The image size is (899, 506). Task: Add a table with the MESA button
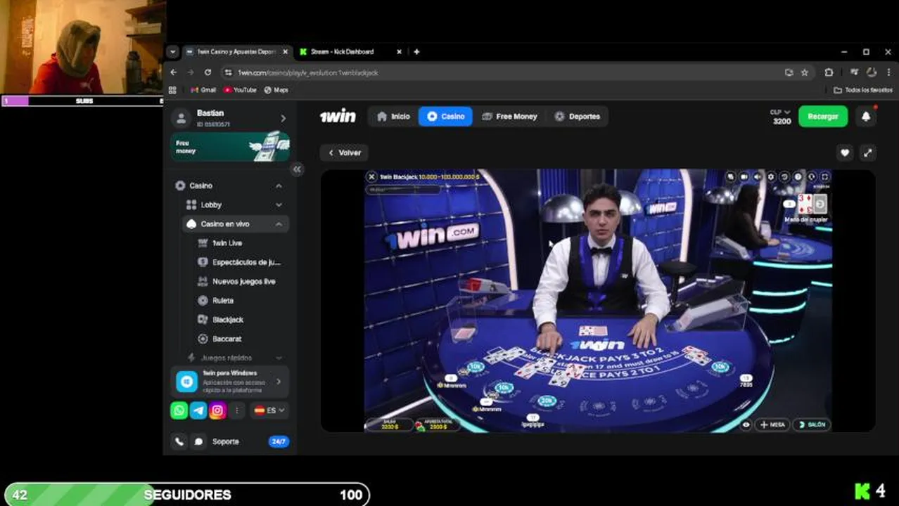tap(772, 424)
